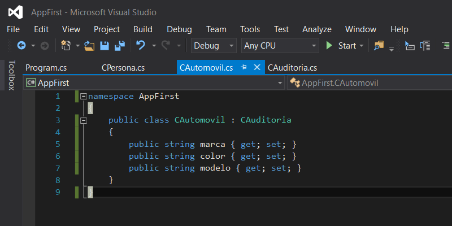
Task: Save the current file with Save icon
Action: 105,46
